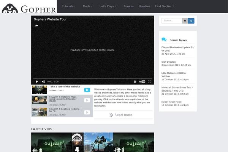Viewport: 228px width, 152px height.
Task: Click the Fallout 4 Installing Mods thumbnail
Action: tap(40, 100)
